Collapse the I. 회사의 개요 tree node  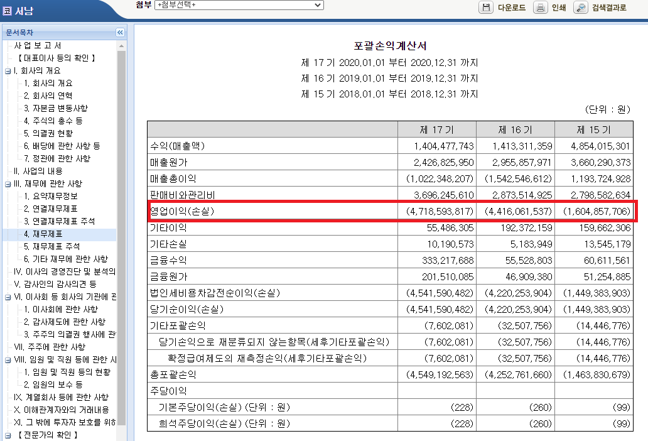tap(8, 71)
